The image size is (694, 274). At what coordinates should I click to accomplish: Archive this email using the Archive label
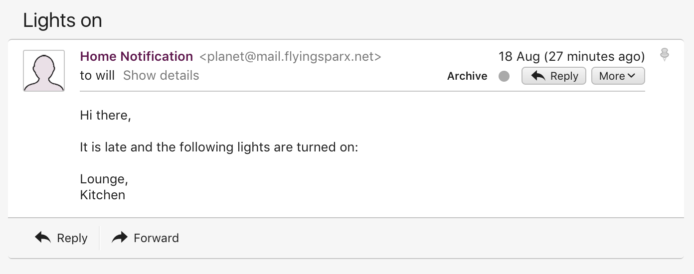467,76
